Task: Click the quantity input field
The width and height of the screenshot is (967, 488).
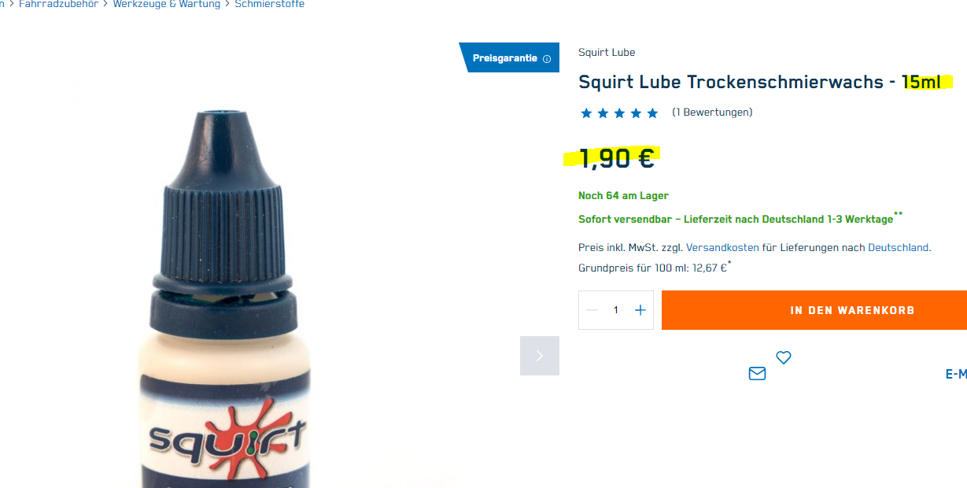Action: [x=616, y=310]
